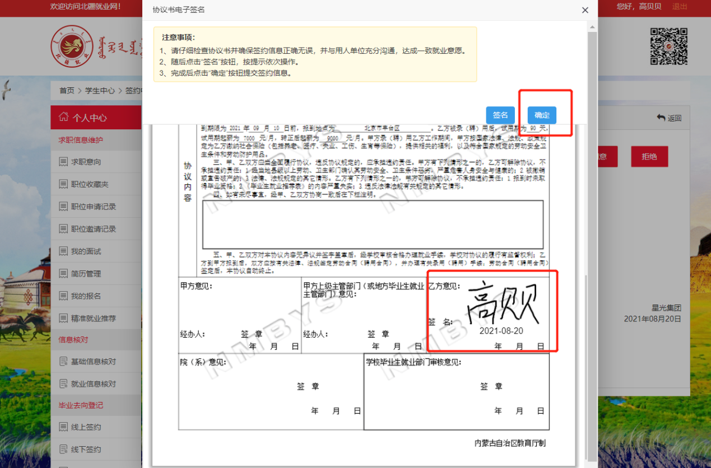The height and width of the screenshot is (468, 711).
Task: Open the QR code image
Action: [668, 46]
